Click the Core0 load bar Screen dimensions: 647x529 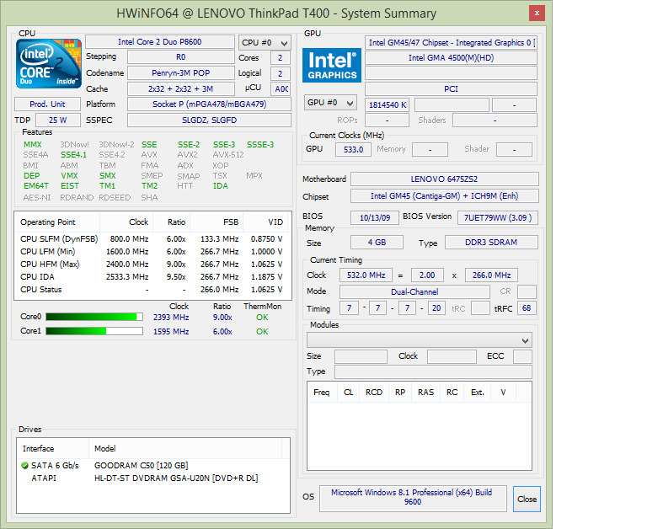(94, 317)
